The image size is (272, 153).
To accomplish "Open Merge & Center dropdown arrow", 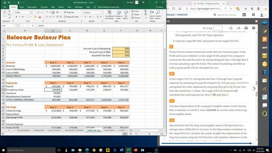I will pyautogui.click(x=80, y=17).
